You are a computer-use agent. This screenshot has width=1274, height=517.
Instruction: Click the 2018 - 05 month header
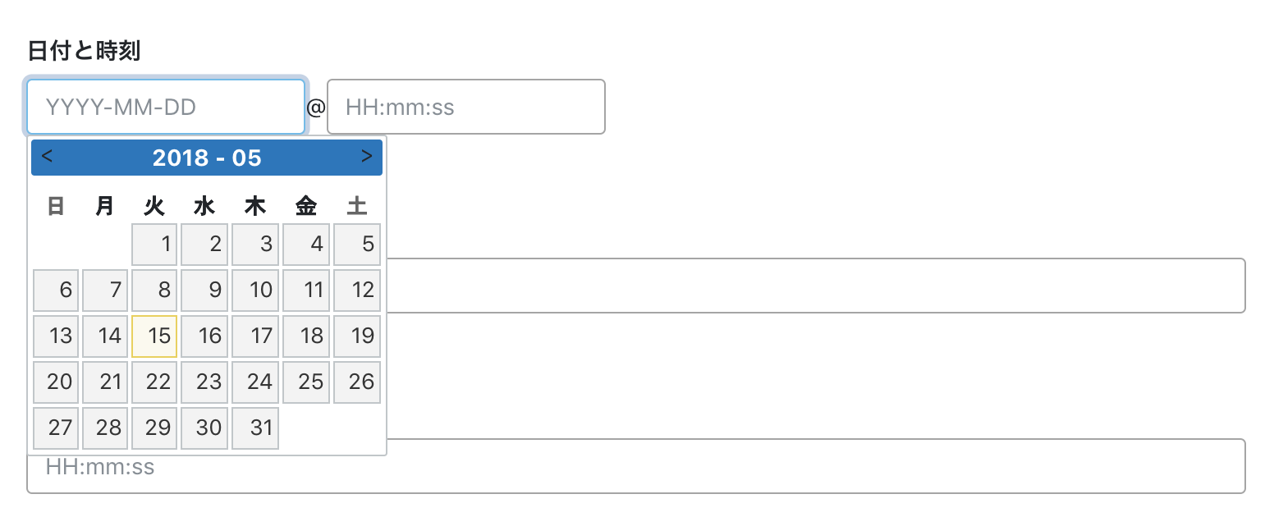(207, 158)
